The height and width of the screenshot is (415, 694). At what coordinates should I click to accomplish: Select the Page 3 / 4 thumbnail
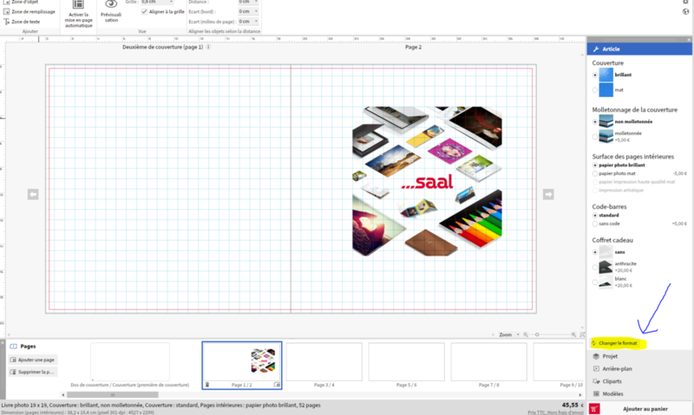pos(324,361)
